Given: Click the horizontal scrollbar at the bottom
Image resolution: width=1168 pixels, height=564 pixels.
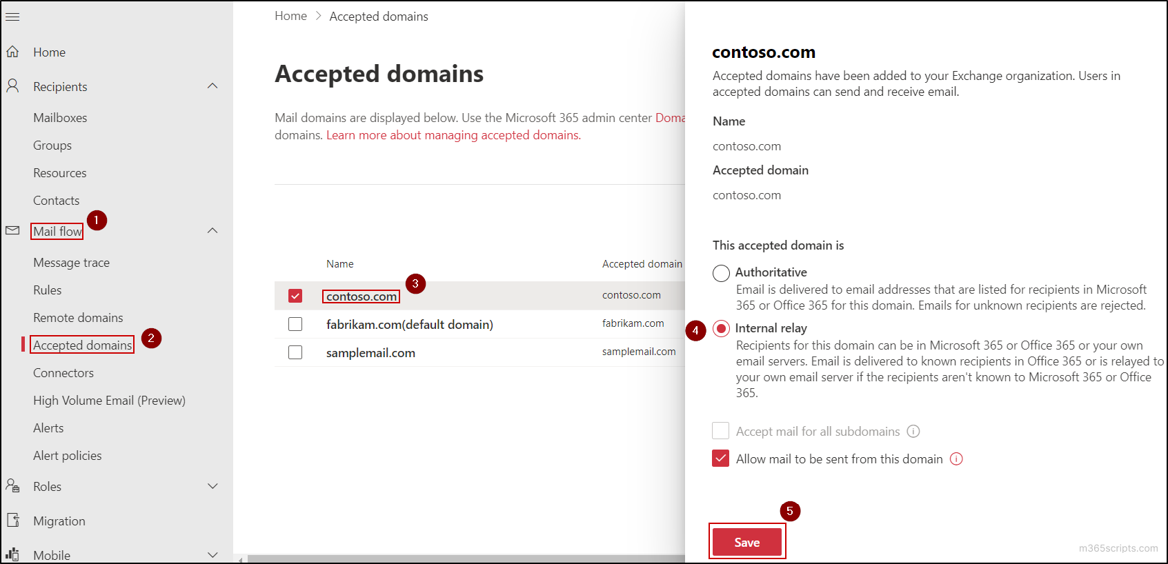Looking at the screenshot, I should 466,559.
